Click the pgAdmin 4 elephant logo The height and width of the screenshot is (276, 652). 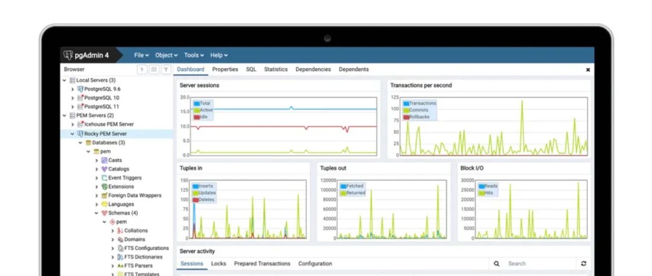[x=68, y=55]
